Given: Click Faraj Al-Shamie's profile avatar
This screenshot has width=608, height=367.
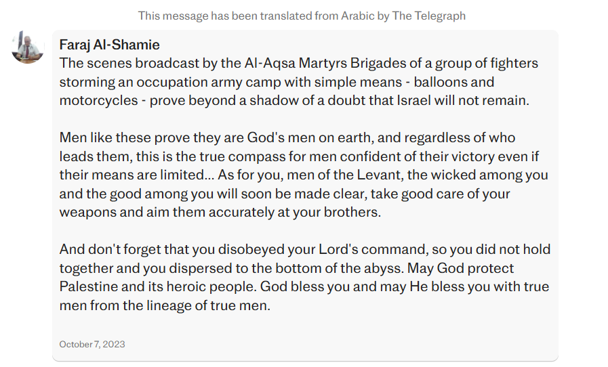Looking at the screenshot, I should click(28, 47).
